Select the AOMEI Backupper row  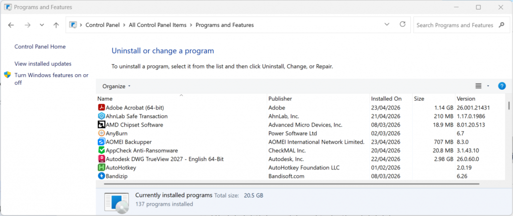pos(301,142)
